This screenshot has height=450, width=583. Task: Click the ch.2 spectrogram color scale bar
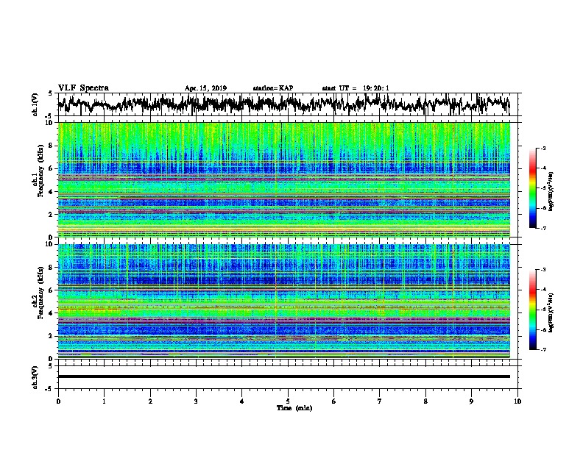(532, 310)
